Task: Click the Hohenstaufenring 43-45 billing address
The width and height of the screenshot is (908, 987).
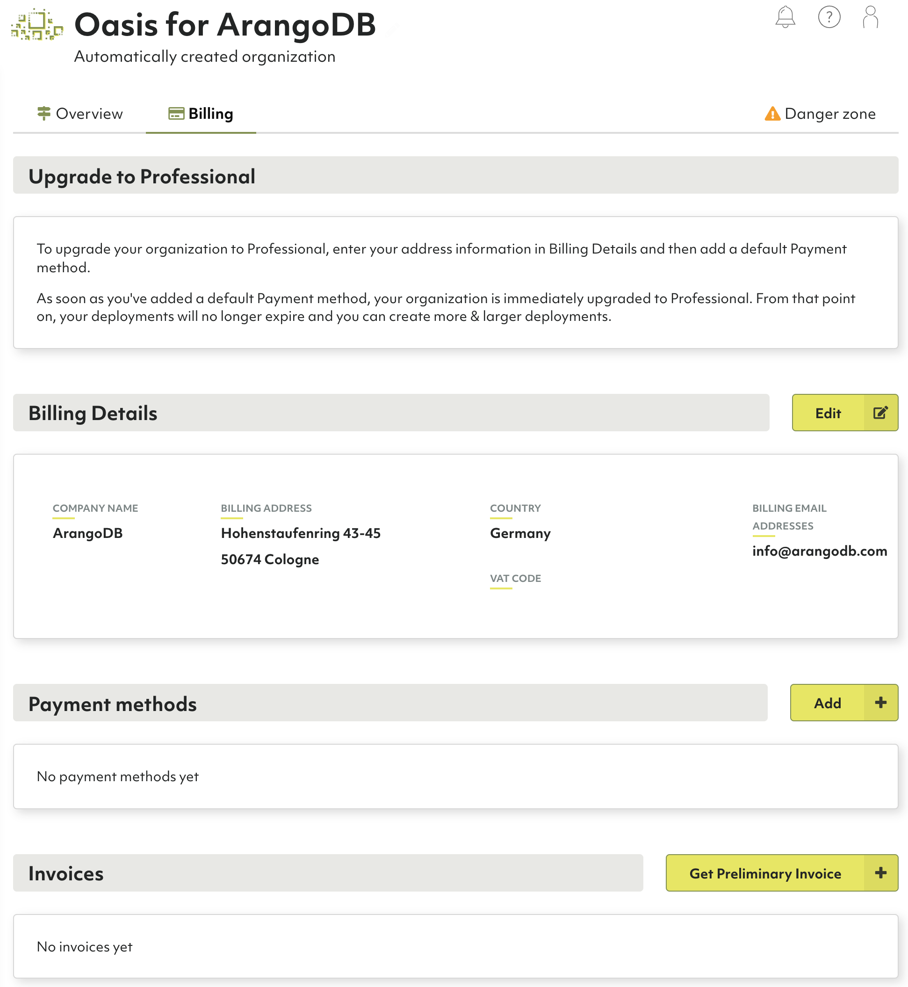Action: tap(301, 533)
